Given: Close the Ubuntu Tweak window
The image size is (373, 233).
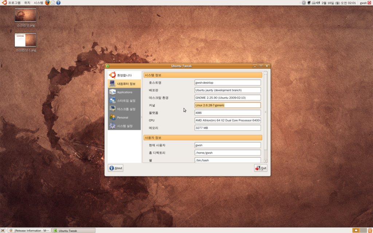Looking at the screenshot, I should 267,66.
